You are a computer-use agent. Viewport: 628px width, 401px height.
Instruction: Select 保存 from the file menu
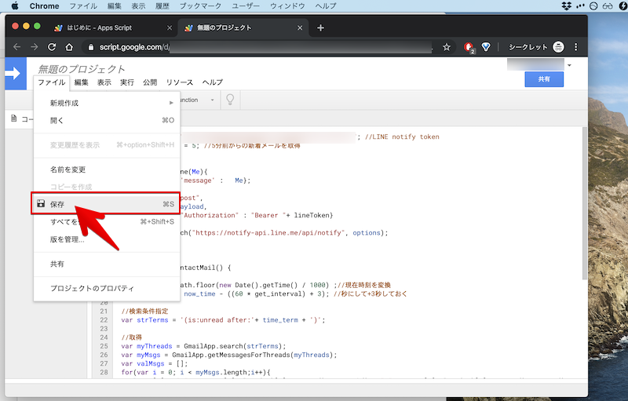click(57, 204)
